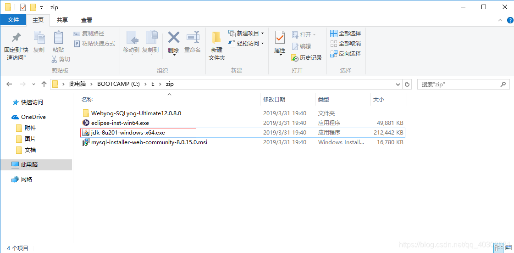Image resolution: width=514 pixels, height=253 pixels.
Task: Switch to View (查看) tab
Action: [87, 20]
